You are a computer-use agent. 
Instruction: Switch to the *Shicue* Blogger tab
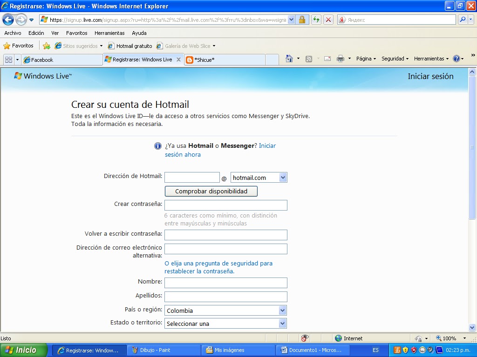[x=225, y=60]
